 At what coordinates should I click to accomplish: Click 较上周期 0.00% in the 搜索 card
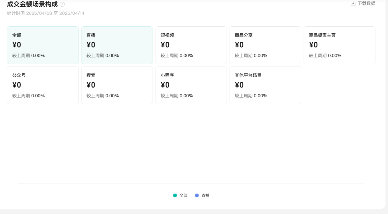tap(103, 96)
